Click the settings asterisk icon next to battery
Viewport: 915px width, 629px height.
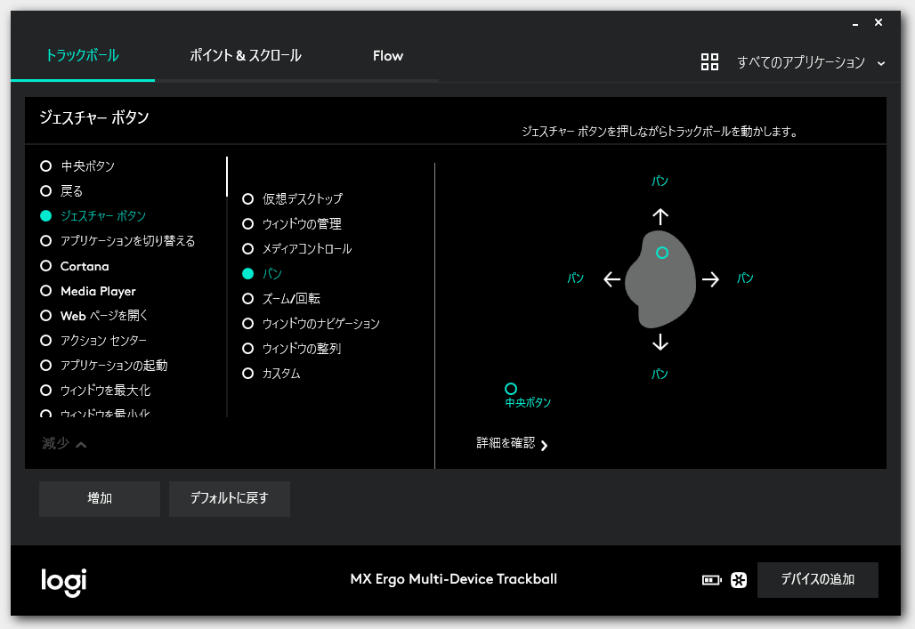tap(738, 579)
